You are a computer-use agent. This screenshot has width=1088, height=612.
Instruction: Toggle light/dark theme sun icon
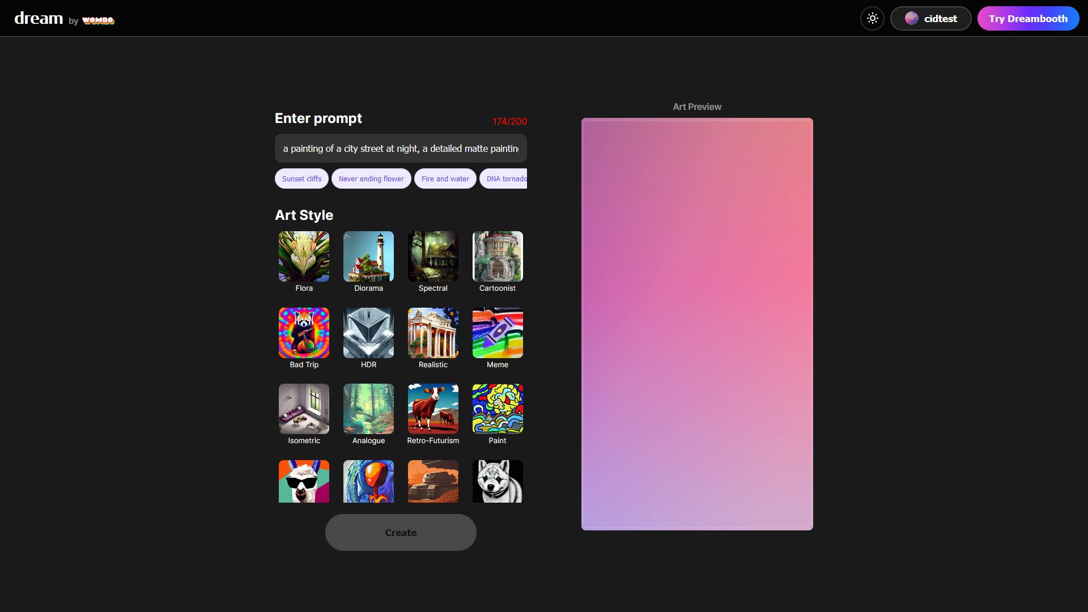point(872,19)
